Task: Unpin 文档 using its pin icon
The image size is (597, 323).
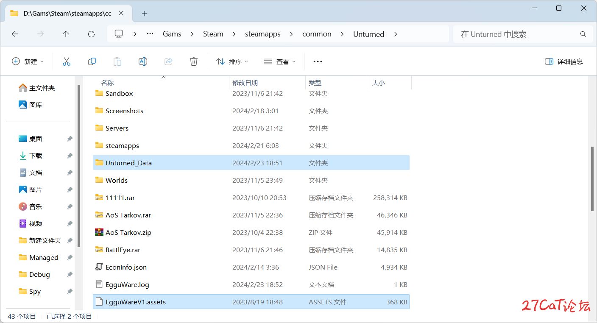Action: [70, 173]
